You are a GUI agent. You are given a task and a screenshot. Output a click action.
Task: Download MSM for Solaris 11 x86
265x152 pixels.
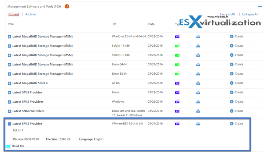click(x=198, y=46)
